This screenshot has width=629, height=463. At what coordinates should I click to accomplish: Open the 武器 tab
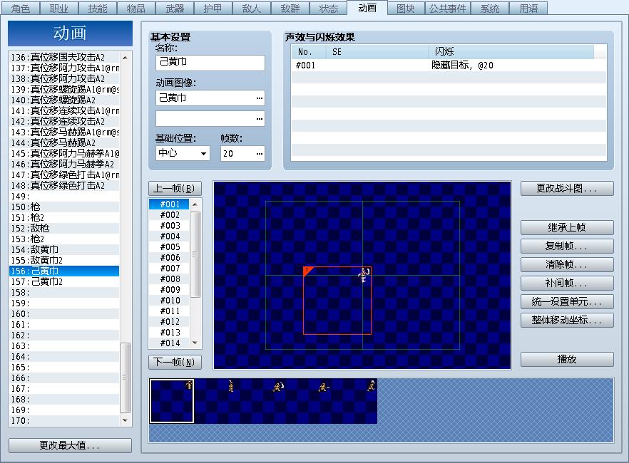[x=175, y=9]
